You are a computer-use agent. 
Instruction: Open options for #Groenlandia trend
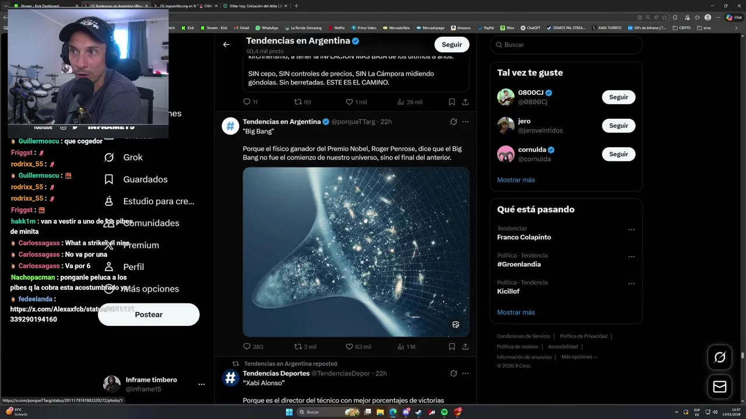point(631,257)
